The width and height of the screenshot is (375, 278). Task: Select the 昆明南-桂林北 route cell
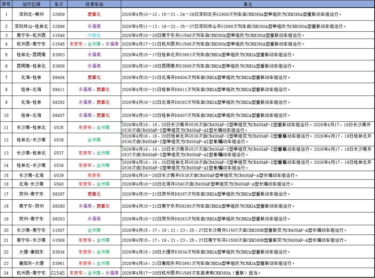(x=31, y=66)
